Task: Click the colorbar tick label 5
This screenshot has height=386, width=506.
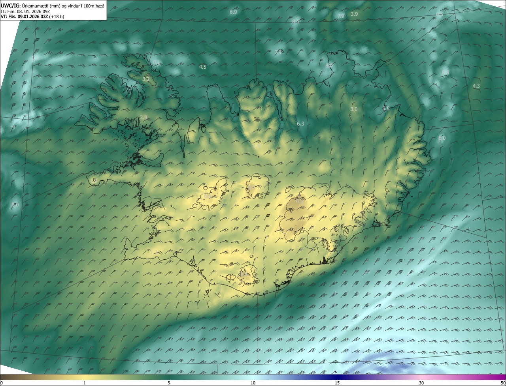Action: pyautogui.click(x=169, y=383)
